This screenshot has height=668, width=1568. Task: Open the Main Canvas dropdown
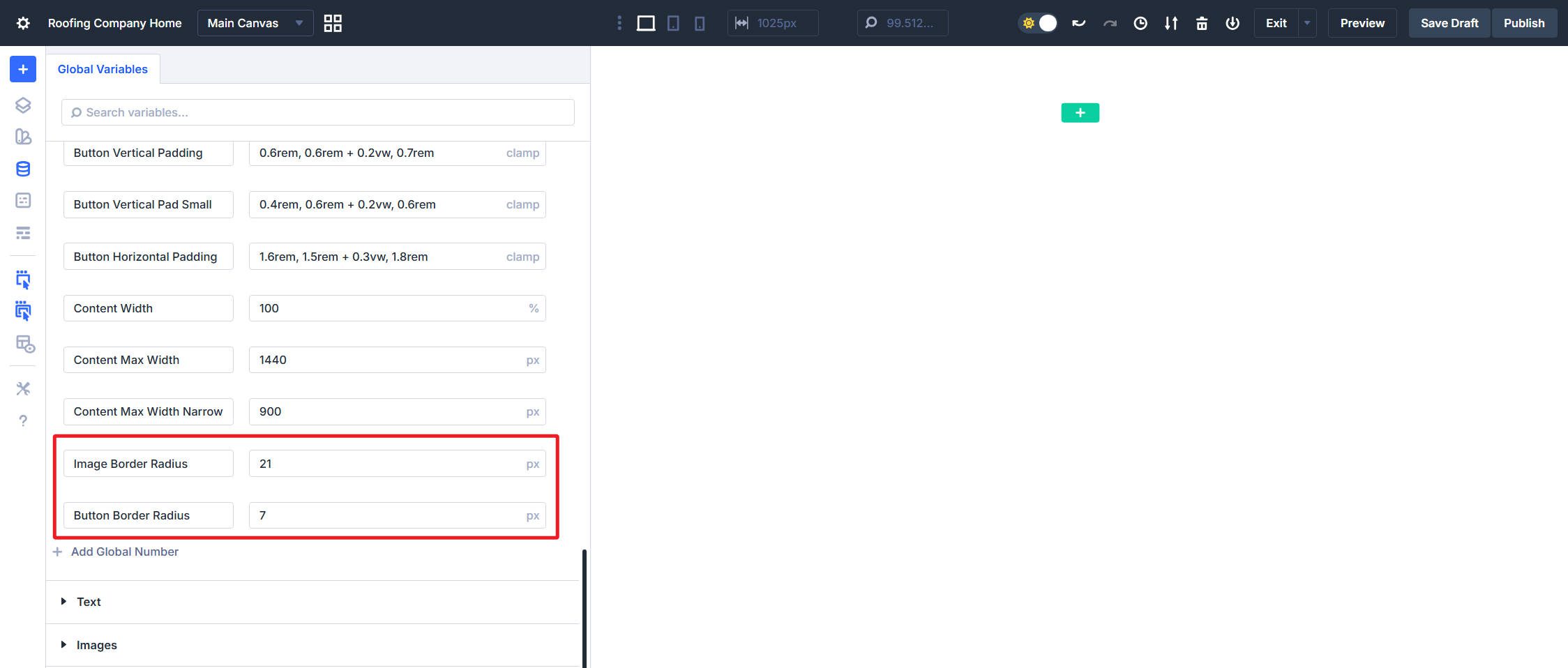click(x=255, y=22)
